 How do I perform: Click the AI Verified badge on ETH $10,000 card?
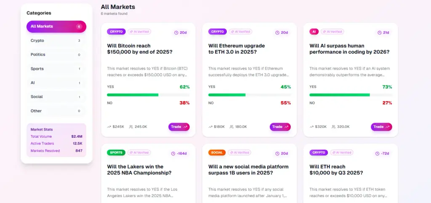[342, 152]
